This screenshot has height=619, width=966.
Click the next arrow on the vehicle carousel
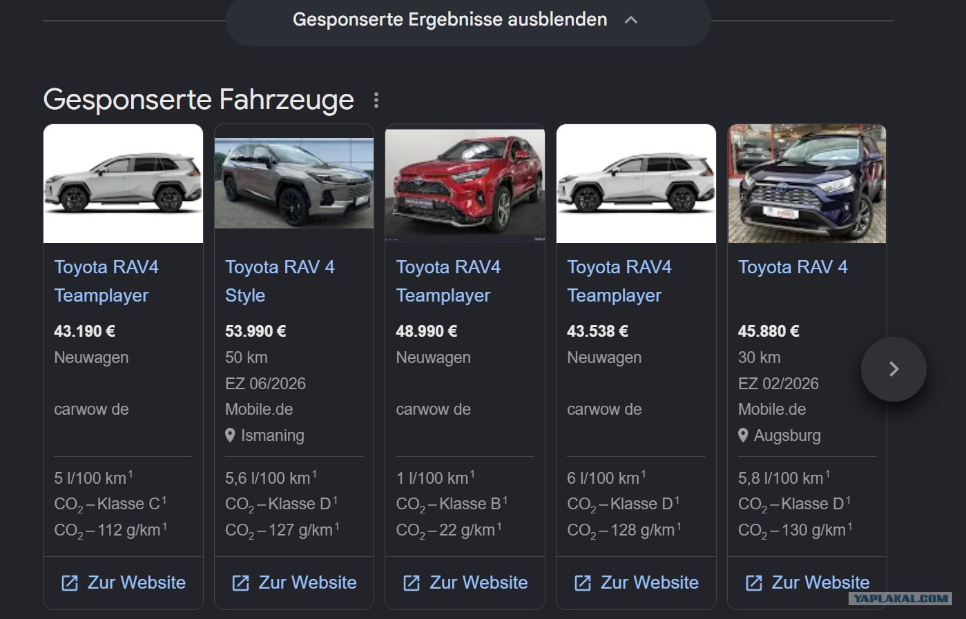pos(893,369)
